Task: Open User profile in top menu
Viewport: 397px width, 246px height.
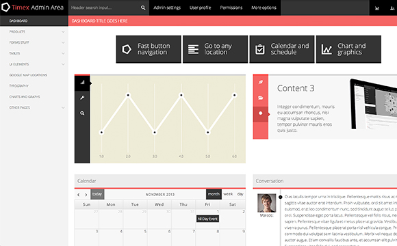Action: [201, 8]
